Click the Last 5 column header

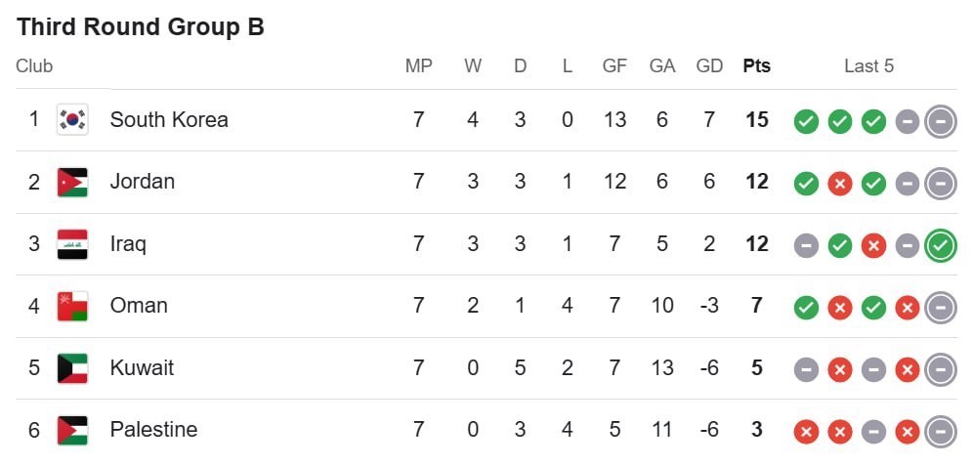click(x=868, y=66)
